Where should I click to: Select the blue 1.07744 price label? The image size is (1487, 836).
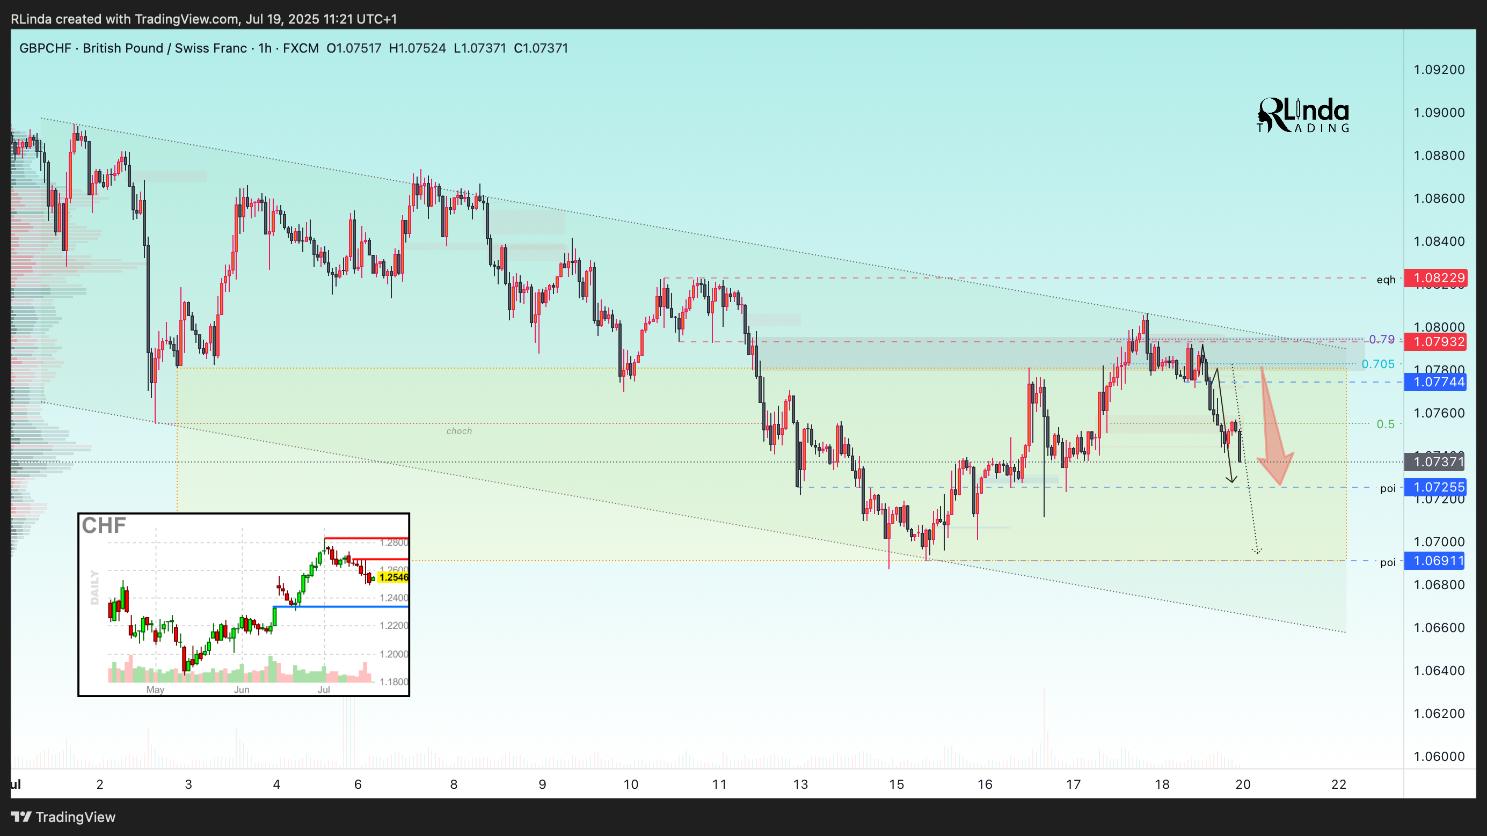click(x=1435, y=382)
